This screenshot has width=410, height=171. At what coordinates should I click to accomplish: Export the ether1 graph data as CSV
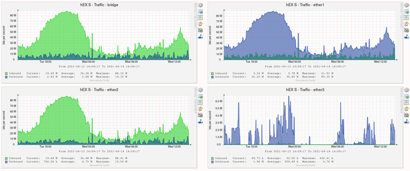406,11
